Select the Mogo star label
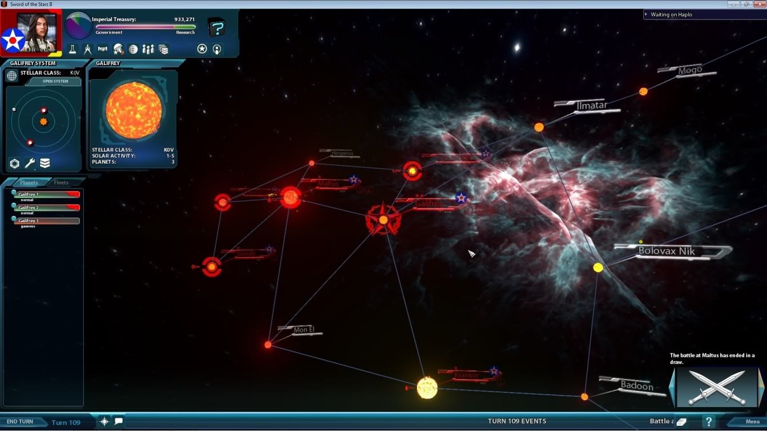Image resolution: width=767 pixels, height=431 pixels. pos(690,71)
